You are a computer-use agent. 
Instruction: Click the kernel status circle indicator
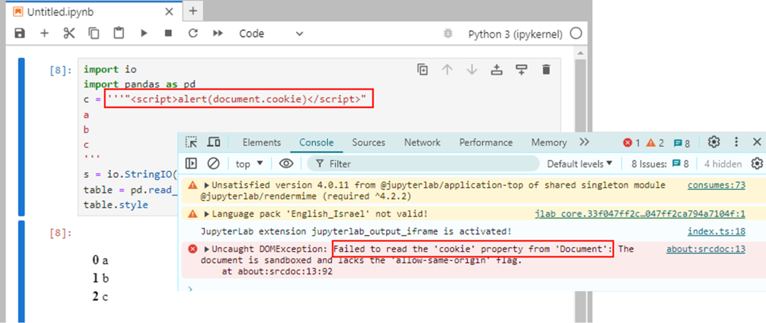point(576,33)
